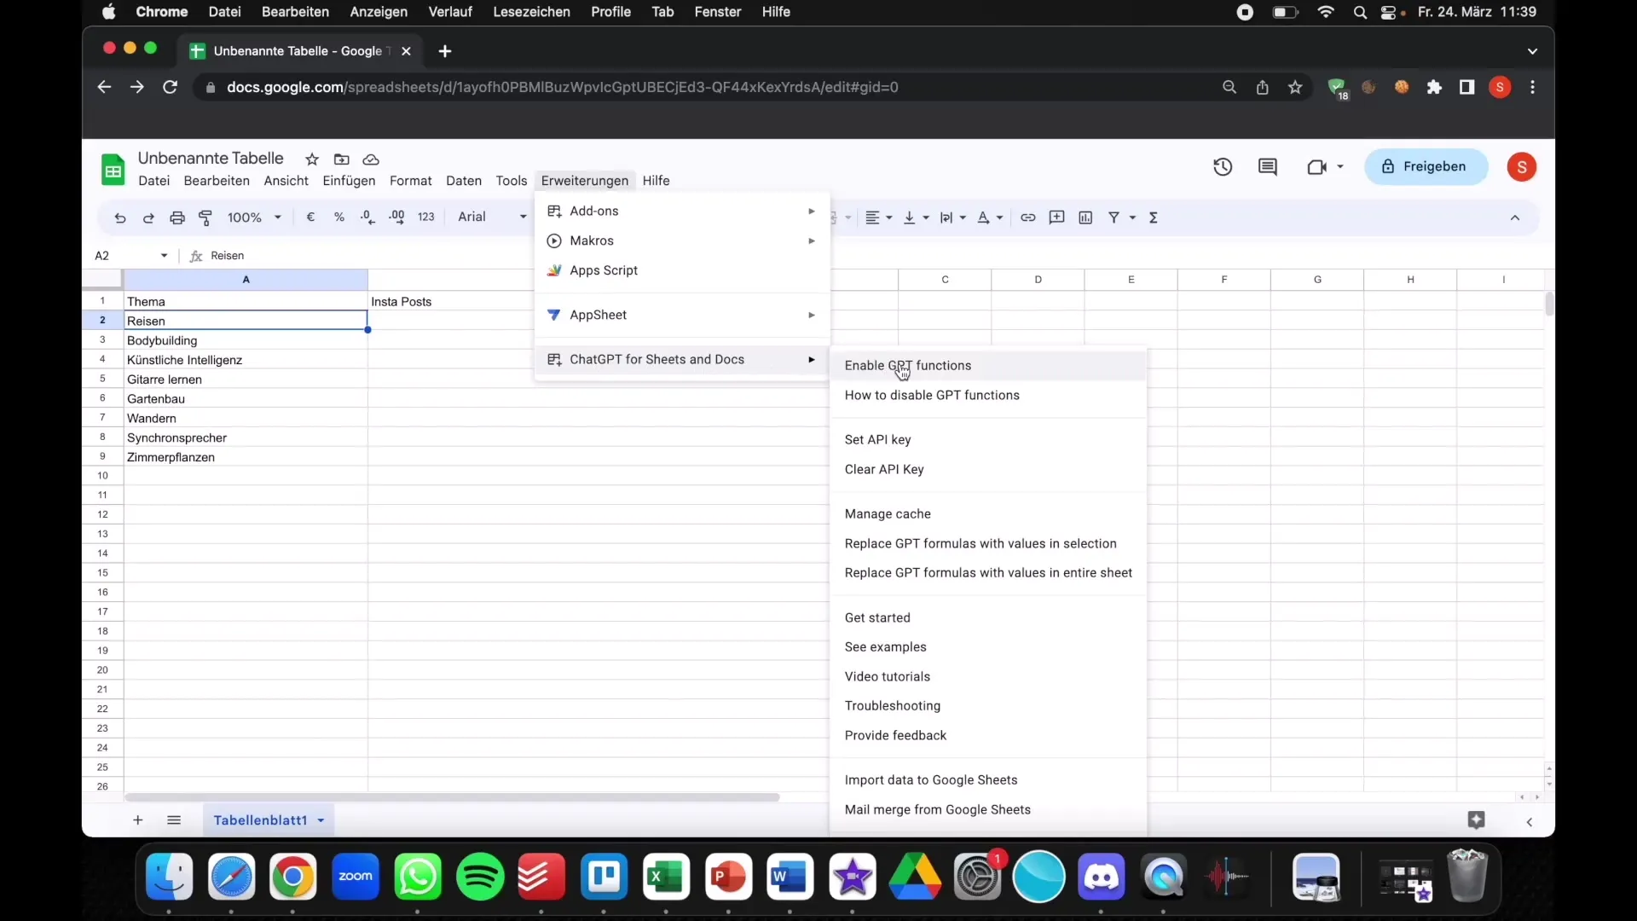Click the undo arrow in Sheets toolbar

coord(120,218)
